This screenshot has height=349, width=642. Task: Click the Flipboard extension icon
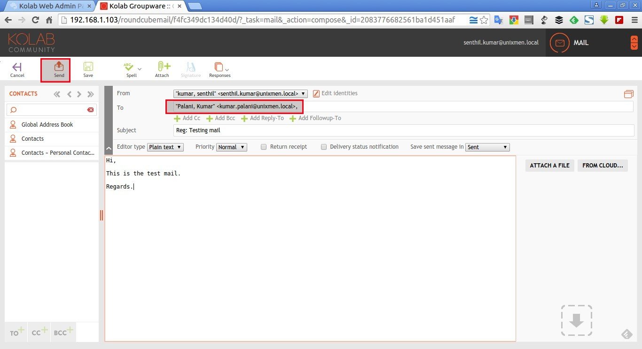(619, 20)
